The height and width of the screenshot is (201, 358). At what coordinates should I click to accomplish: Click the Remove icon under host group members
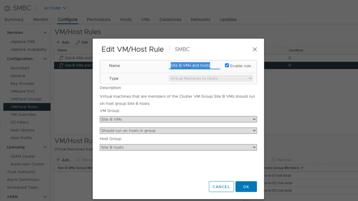pyautogui.click(x=274, y=160)
